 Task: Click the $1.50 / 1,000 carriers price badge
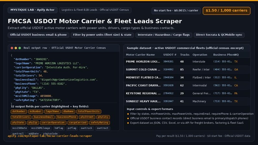(226, 10)
